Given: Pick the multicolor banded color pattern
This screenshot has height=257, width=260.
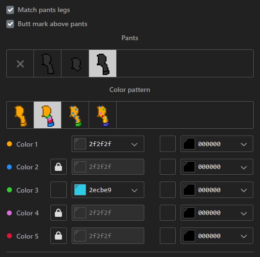Looking at the screenshot, I should point(47,115).
